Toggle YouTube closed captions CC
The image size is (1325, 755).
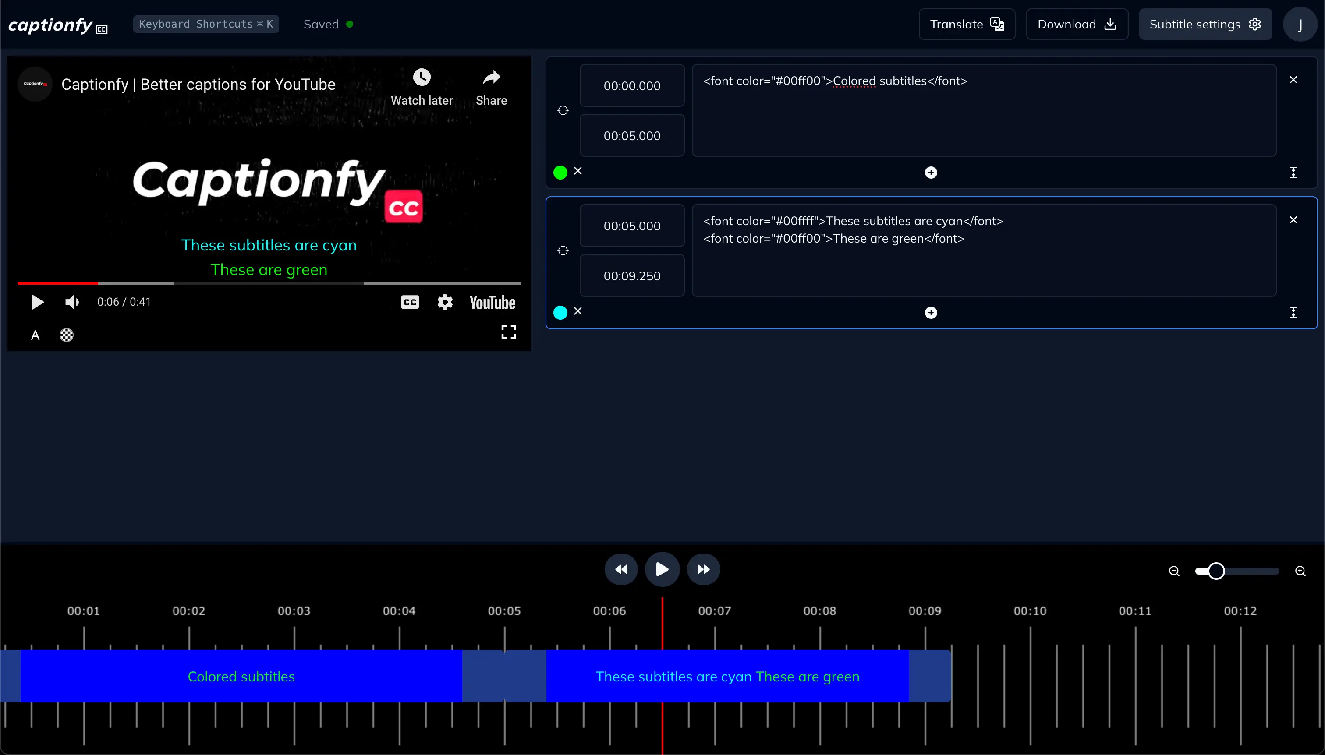pos(410,302)
